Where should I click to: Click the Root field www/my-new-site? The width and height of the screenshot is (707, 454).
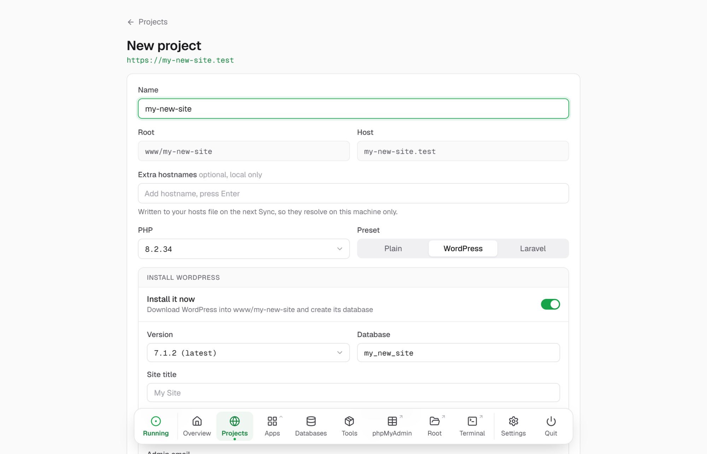point(244,151)
